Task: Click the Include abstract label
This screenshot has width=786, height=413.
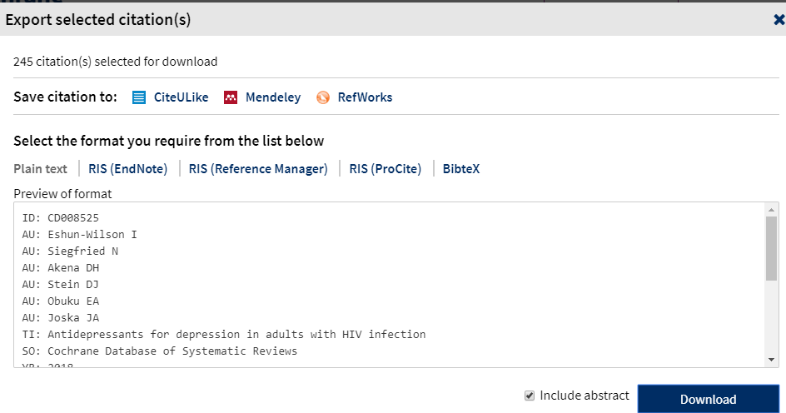Action: pyautogui.click(x=585, y=396)
